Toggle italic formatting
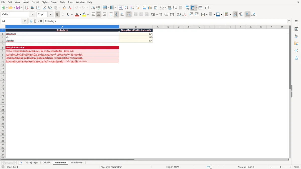Image resolution: width=301 pixels, height=169 pixels. pyautogui.click(x=63, y=15)
